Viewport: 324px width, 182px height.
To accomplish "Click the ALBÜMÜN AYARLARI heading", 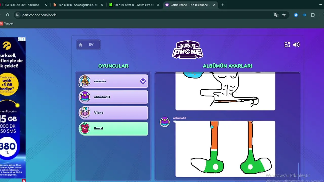I will point(227,66).
